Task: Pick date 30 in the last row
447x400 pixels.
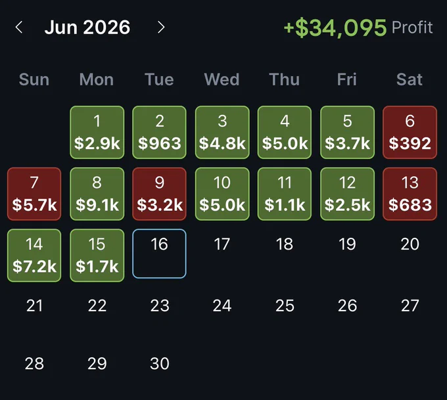Action: tap(160, 363)
